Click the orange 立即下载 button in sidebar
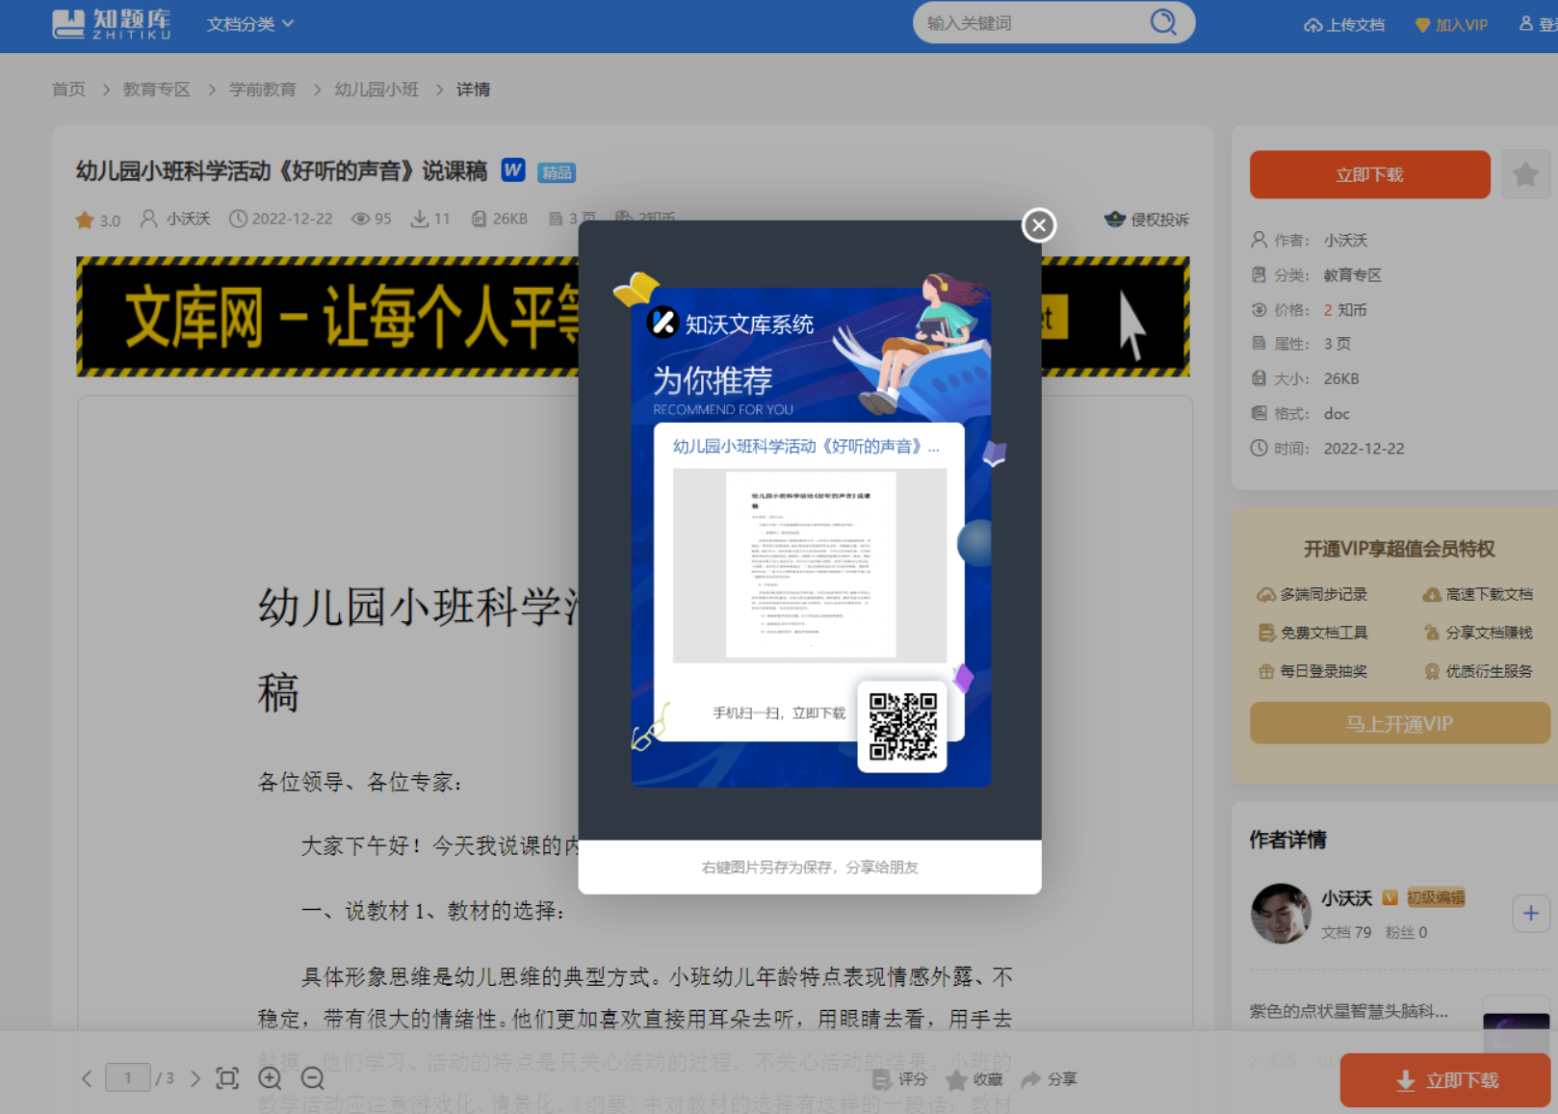This screenshot has width=1558, height=1114. click(x=1369, y=174)
